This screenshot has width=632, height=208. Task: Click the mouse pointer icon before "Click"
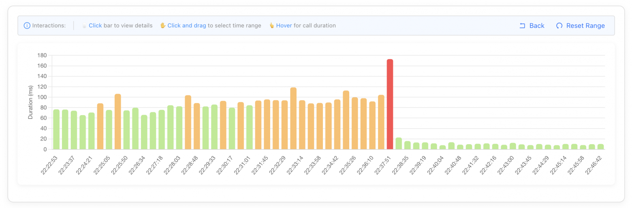[84, 25]
